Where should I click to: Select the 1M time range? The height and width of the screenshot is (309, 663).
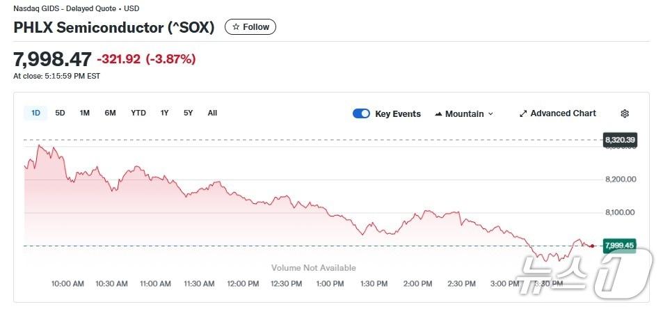[x=84, y=113]
